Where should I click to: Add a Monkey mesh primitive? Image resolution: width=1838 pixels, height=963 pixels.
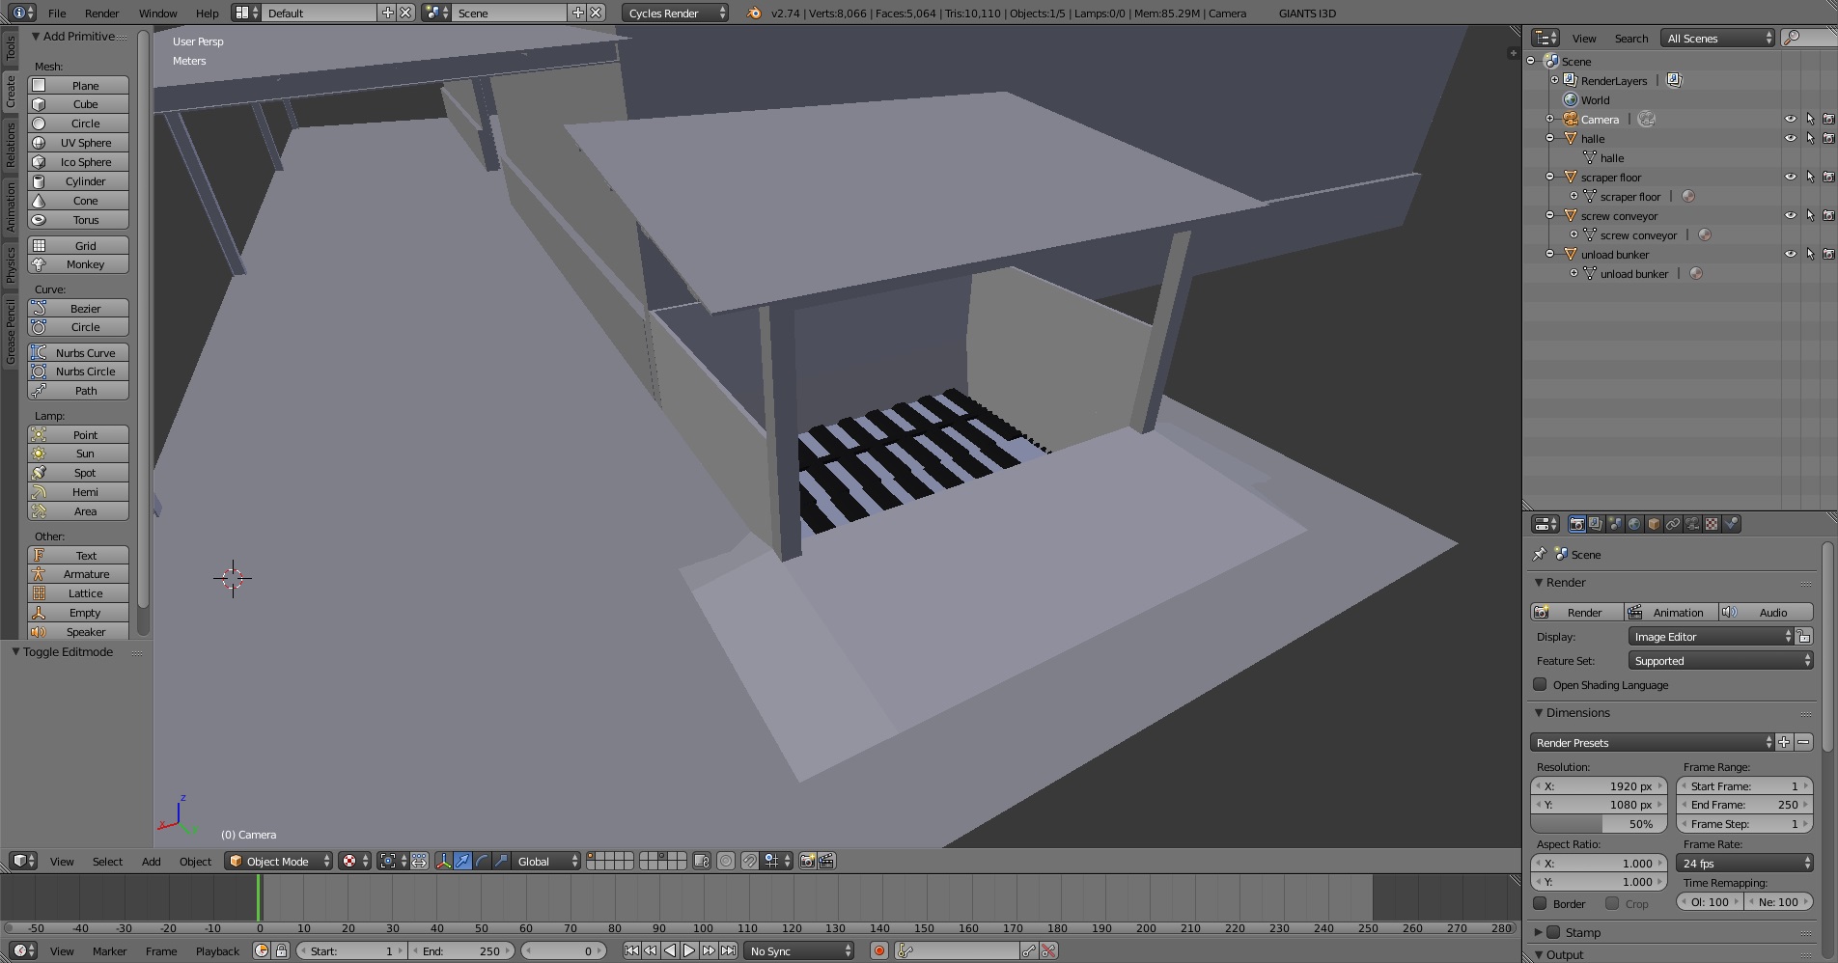point(85,264)
